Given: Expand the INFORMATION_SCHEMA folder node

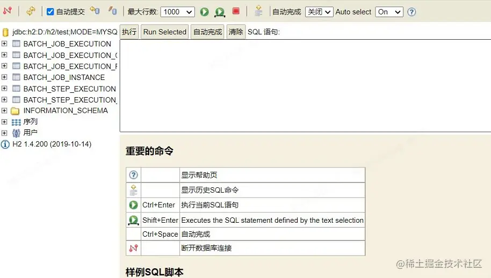Looking at the screenshot, I should coord(4,111).
